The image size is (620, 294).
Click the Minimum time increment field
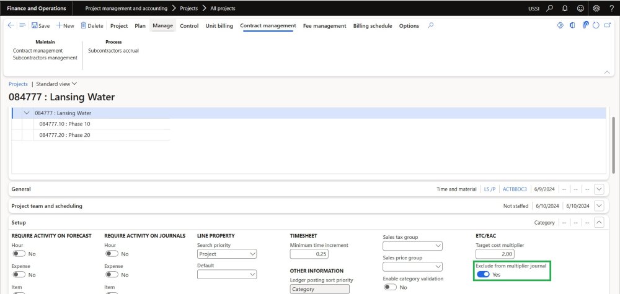pyautogui.click(x=309, y=254)
